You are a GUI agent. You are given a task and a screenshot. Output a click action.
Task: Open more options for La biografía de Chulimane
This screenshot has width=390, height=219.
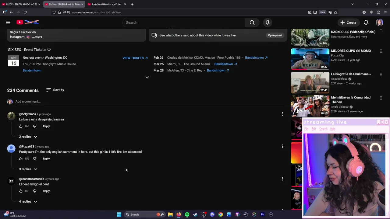(381, 75)
